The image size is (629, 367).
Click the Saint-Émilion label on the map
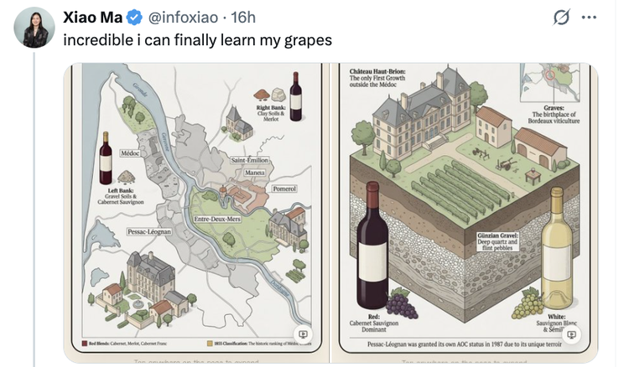(249, 159)
